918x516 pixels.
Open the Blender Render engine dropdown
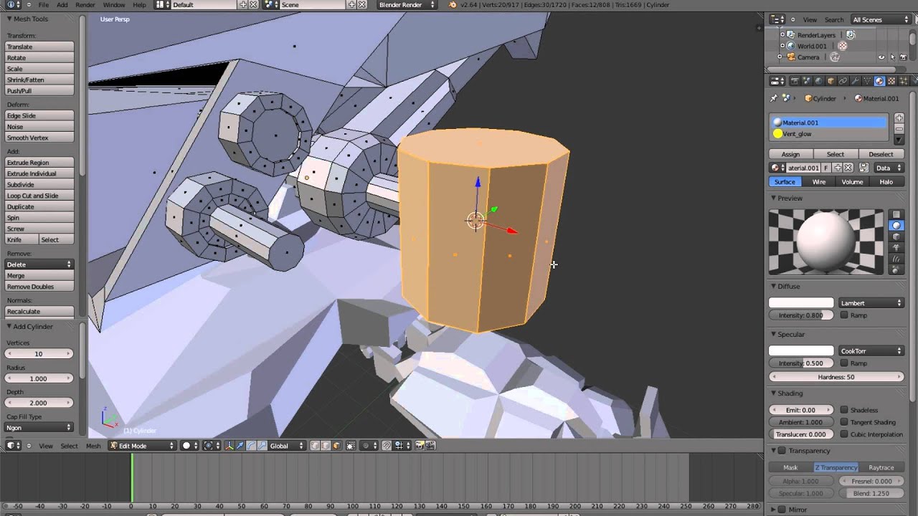[406, 5]
